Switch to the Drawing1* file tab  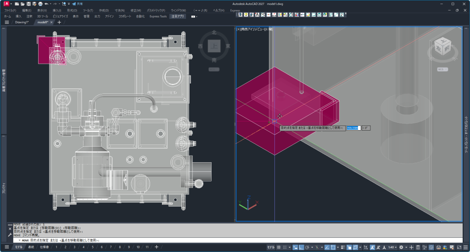click(x=22, y=22)
